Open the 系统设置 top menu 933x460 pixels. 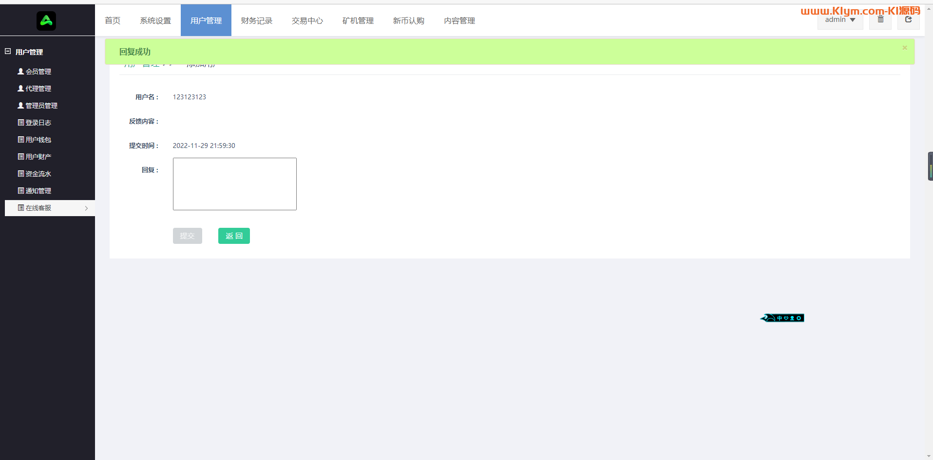tap(155, 20)
